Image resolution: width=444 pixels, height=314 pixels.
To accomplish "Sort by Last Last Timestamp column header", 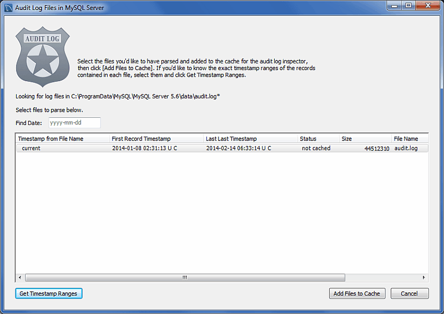I will [250, 139].
